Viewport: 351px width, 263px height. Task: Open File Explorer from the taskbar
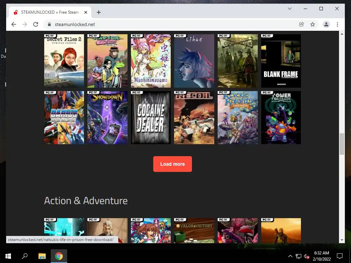pyautogui.click(x=42, y=256)
